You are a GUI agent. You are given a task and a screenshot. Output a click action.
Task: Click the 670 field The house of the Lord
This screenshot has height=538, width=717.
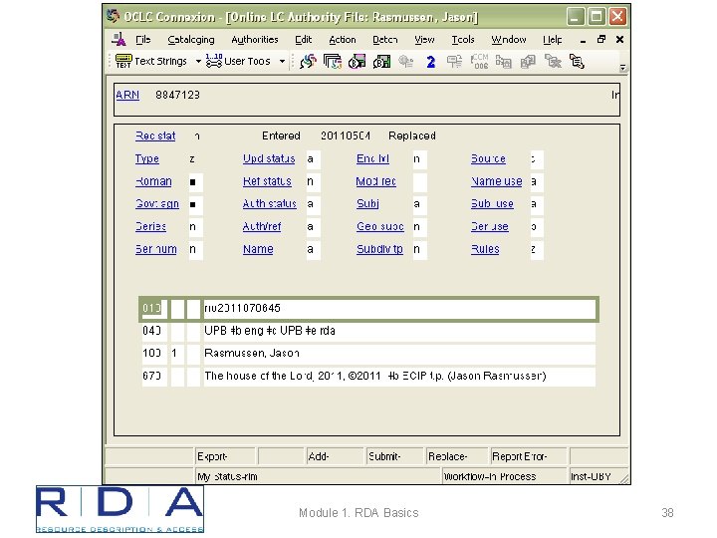tap(399, 376)
